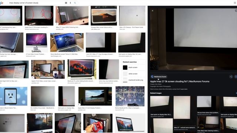Open the Google apps grid icon
The width and height of the screenshot is (237, 133).
235,3
